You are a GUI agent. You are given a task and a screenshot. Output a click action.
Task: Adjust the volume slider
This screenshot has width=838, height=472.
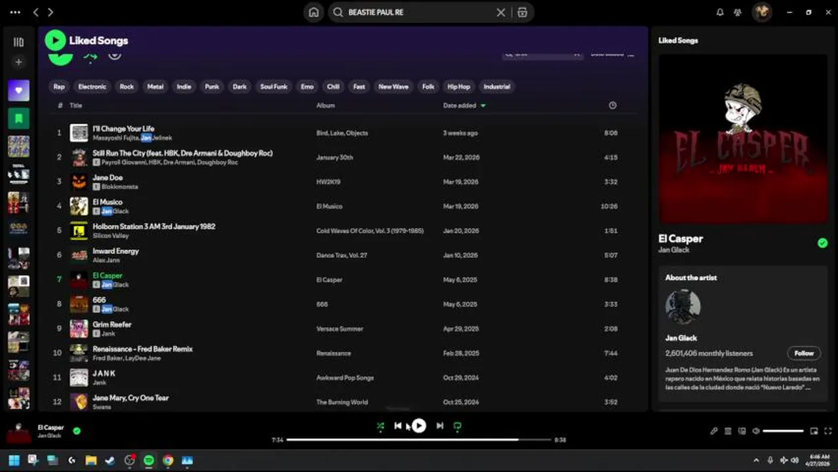point(784,431)
